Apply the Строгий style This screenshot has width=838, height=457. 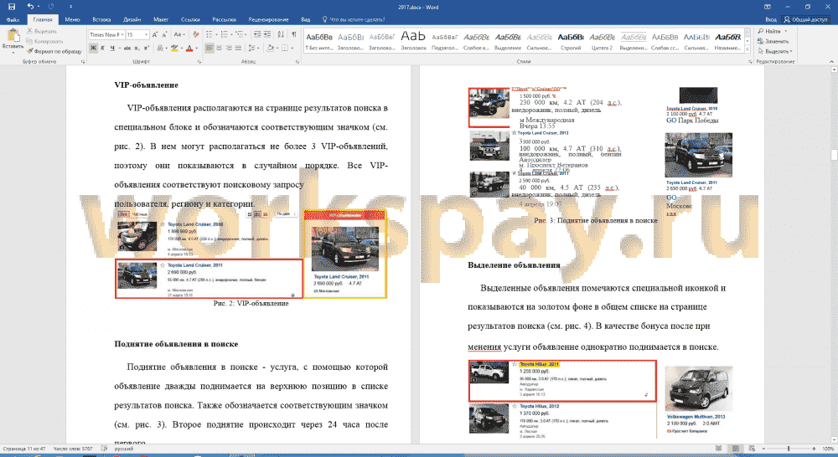[x=571, y=41]
